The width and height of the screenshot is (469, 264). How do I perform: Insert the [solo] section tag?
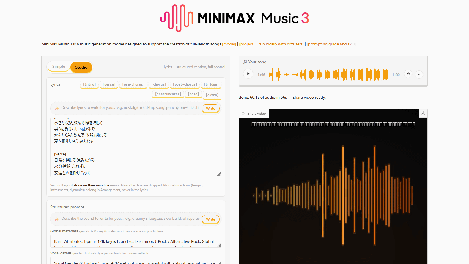193,94
